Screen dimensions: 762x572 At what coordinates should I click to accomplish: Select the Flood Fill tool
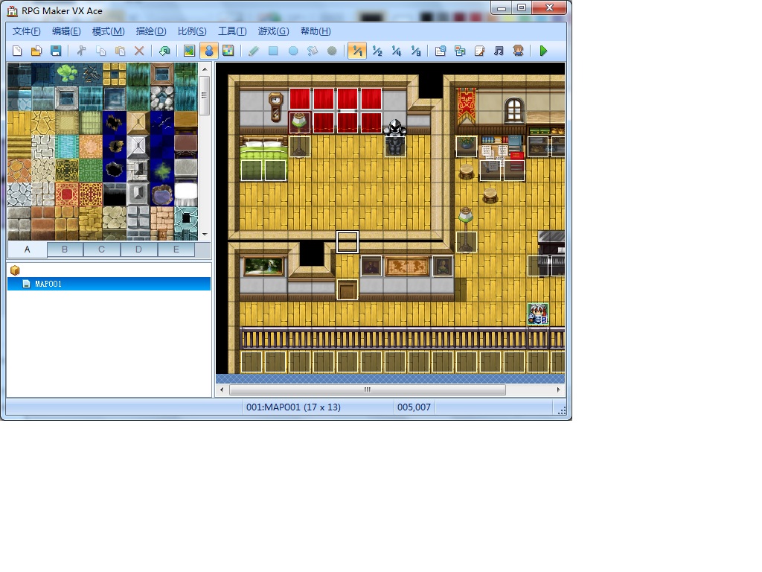[x=313, y=51]
